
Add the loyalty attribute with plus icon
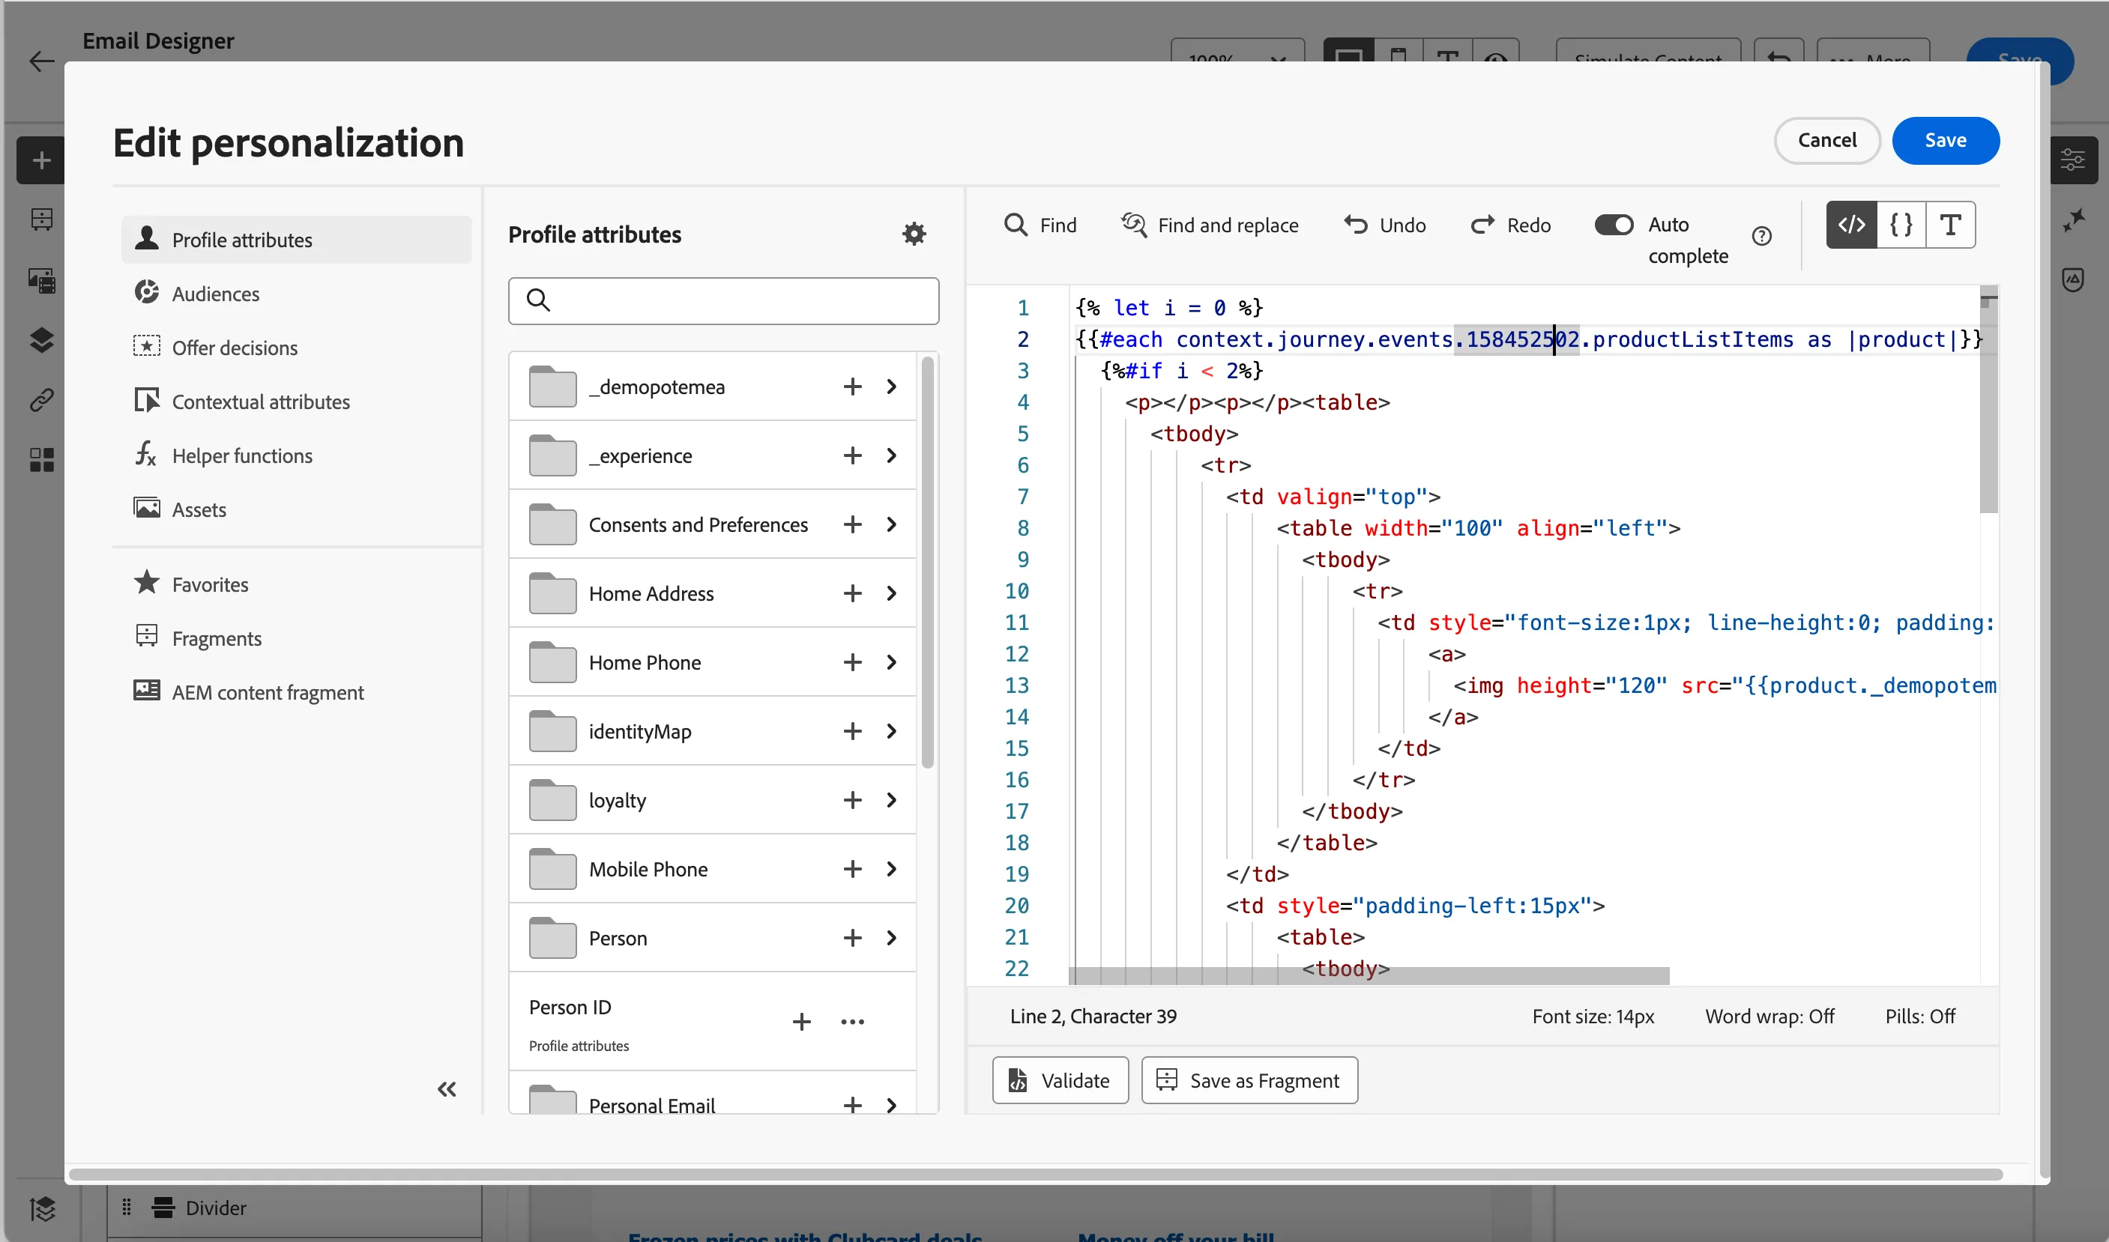point(852,800)
